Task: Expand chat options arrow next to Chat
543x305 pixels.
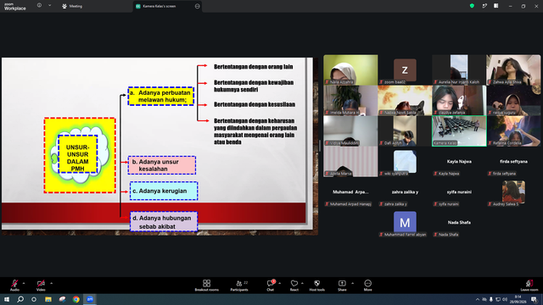Action: point(279,283)
